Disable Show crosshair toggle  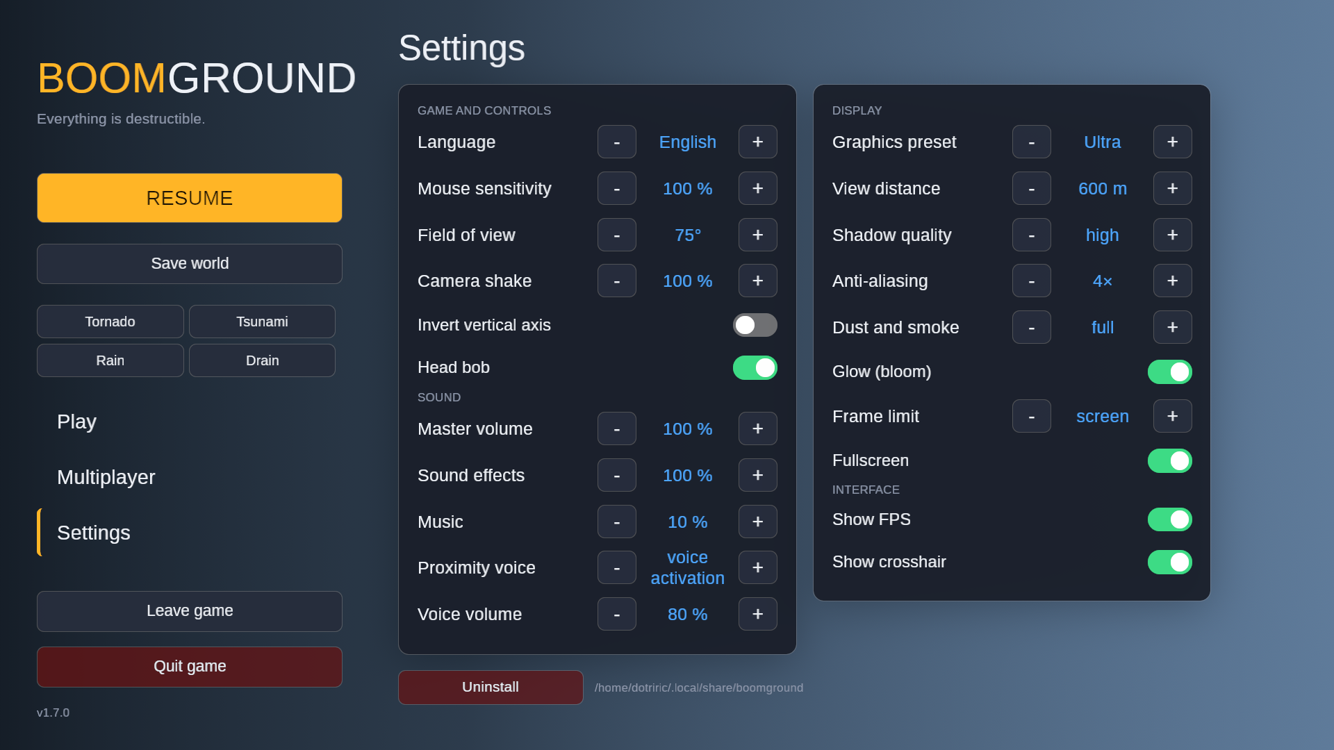tap(1169, 562)
